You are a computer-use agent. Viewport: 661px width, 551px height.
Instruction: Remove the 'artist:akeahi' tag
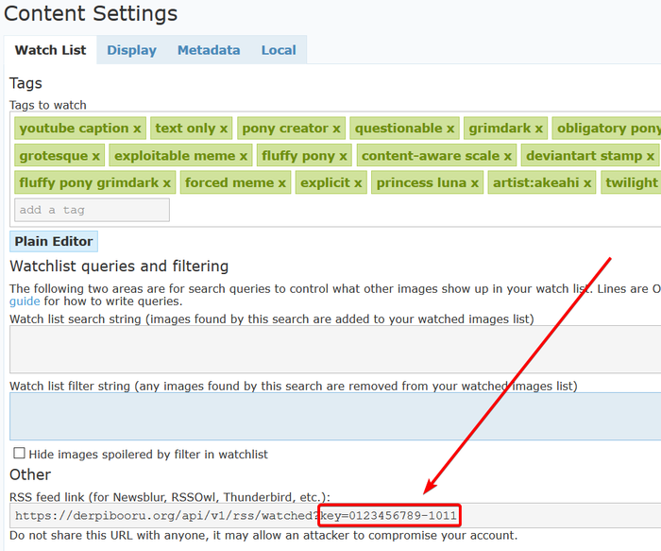pyautogui.click(x=587, y=182)
